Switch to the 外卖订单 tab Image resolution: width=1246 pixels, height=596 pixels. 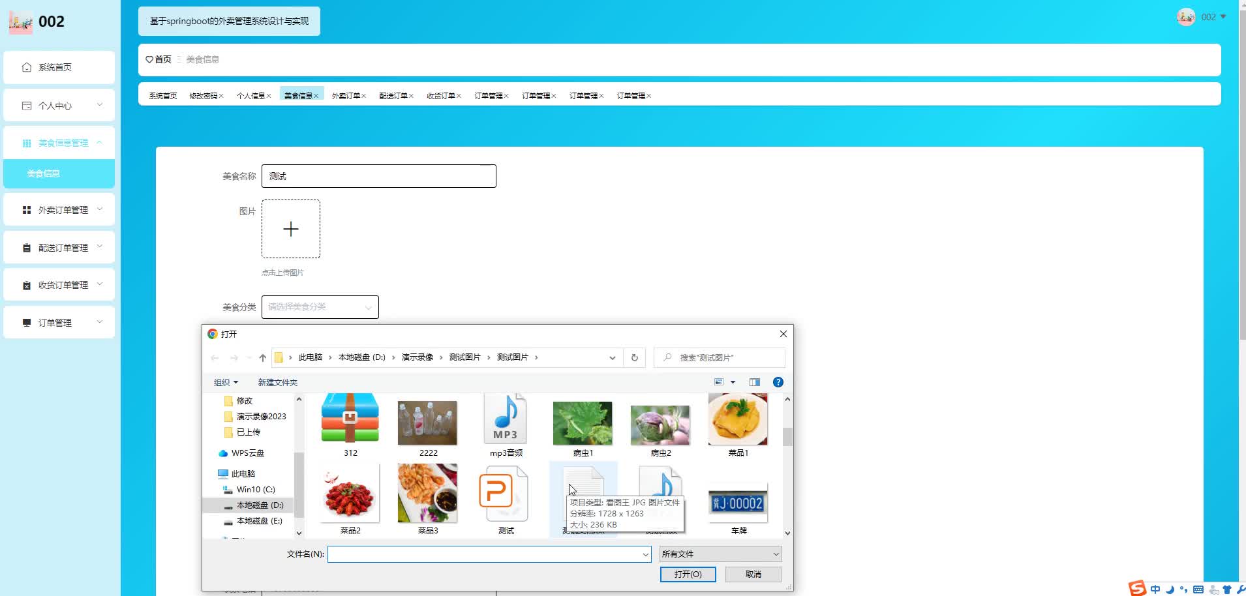(346, 96)
